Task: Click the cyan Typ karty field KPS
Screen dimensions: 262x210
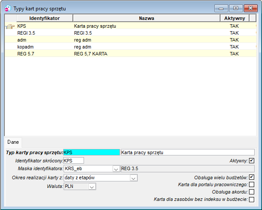Action: [x=91, y=152]
